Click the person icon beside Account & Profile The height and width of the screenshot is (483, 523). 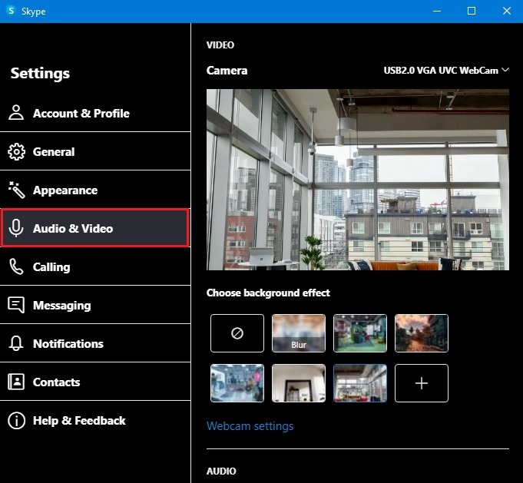pos(16,113)
